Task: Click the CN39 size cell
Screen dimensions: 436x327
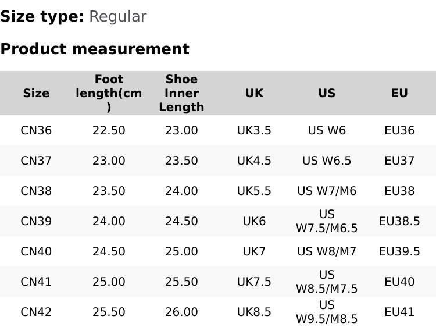Action: 36,221
